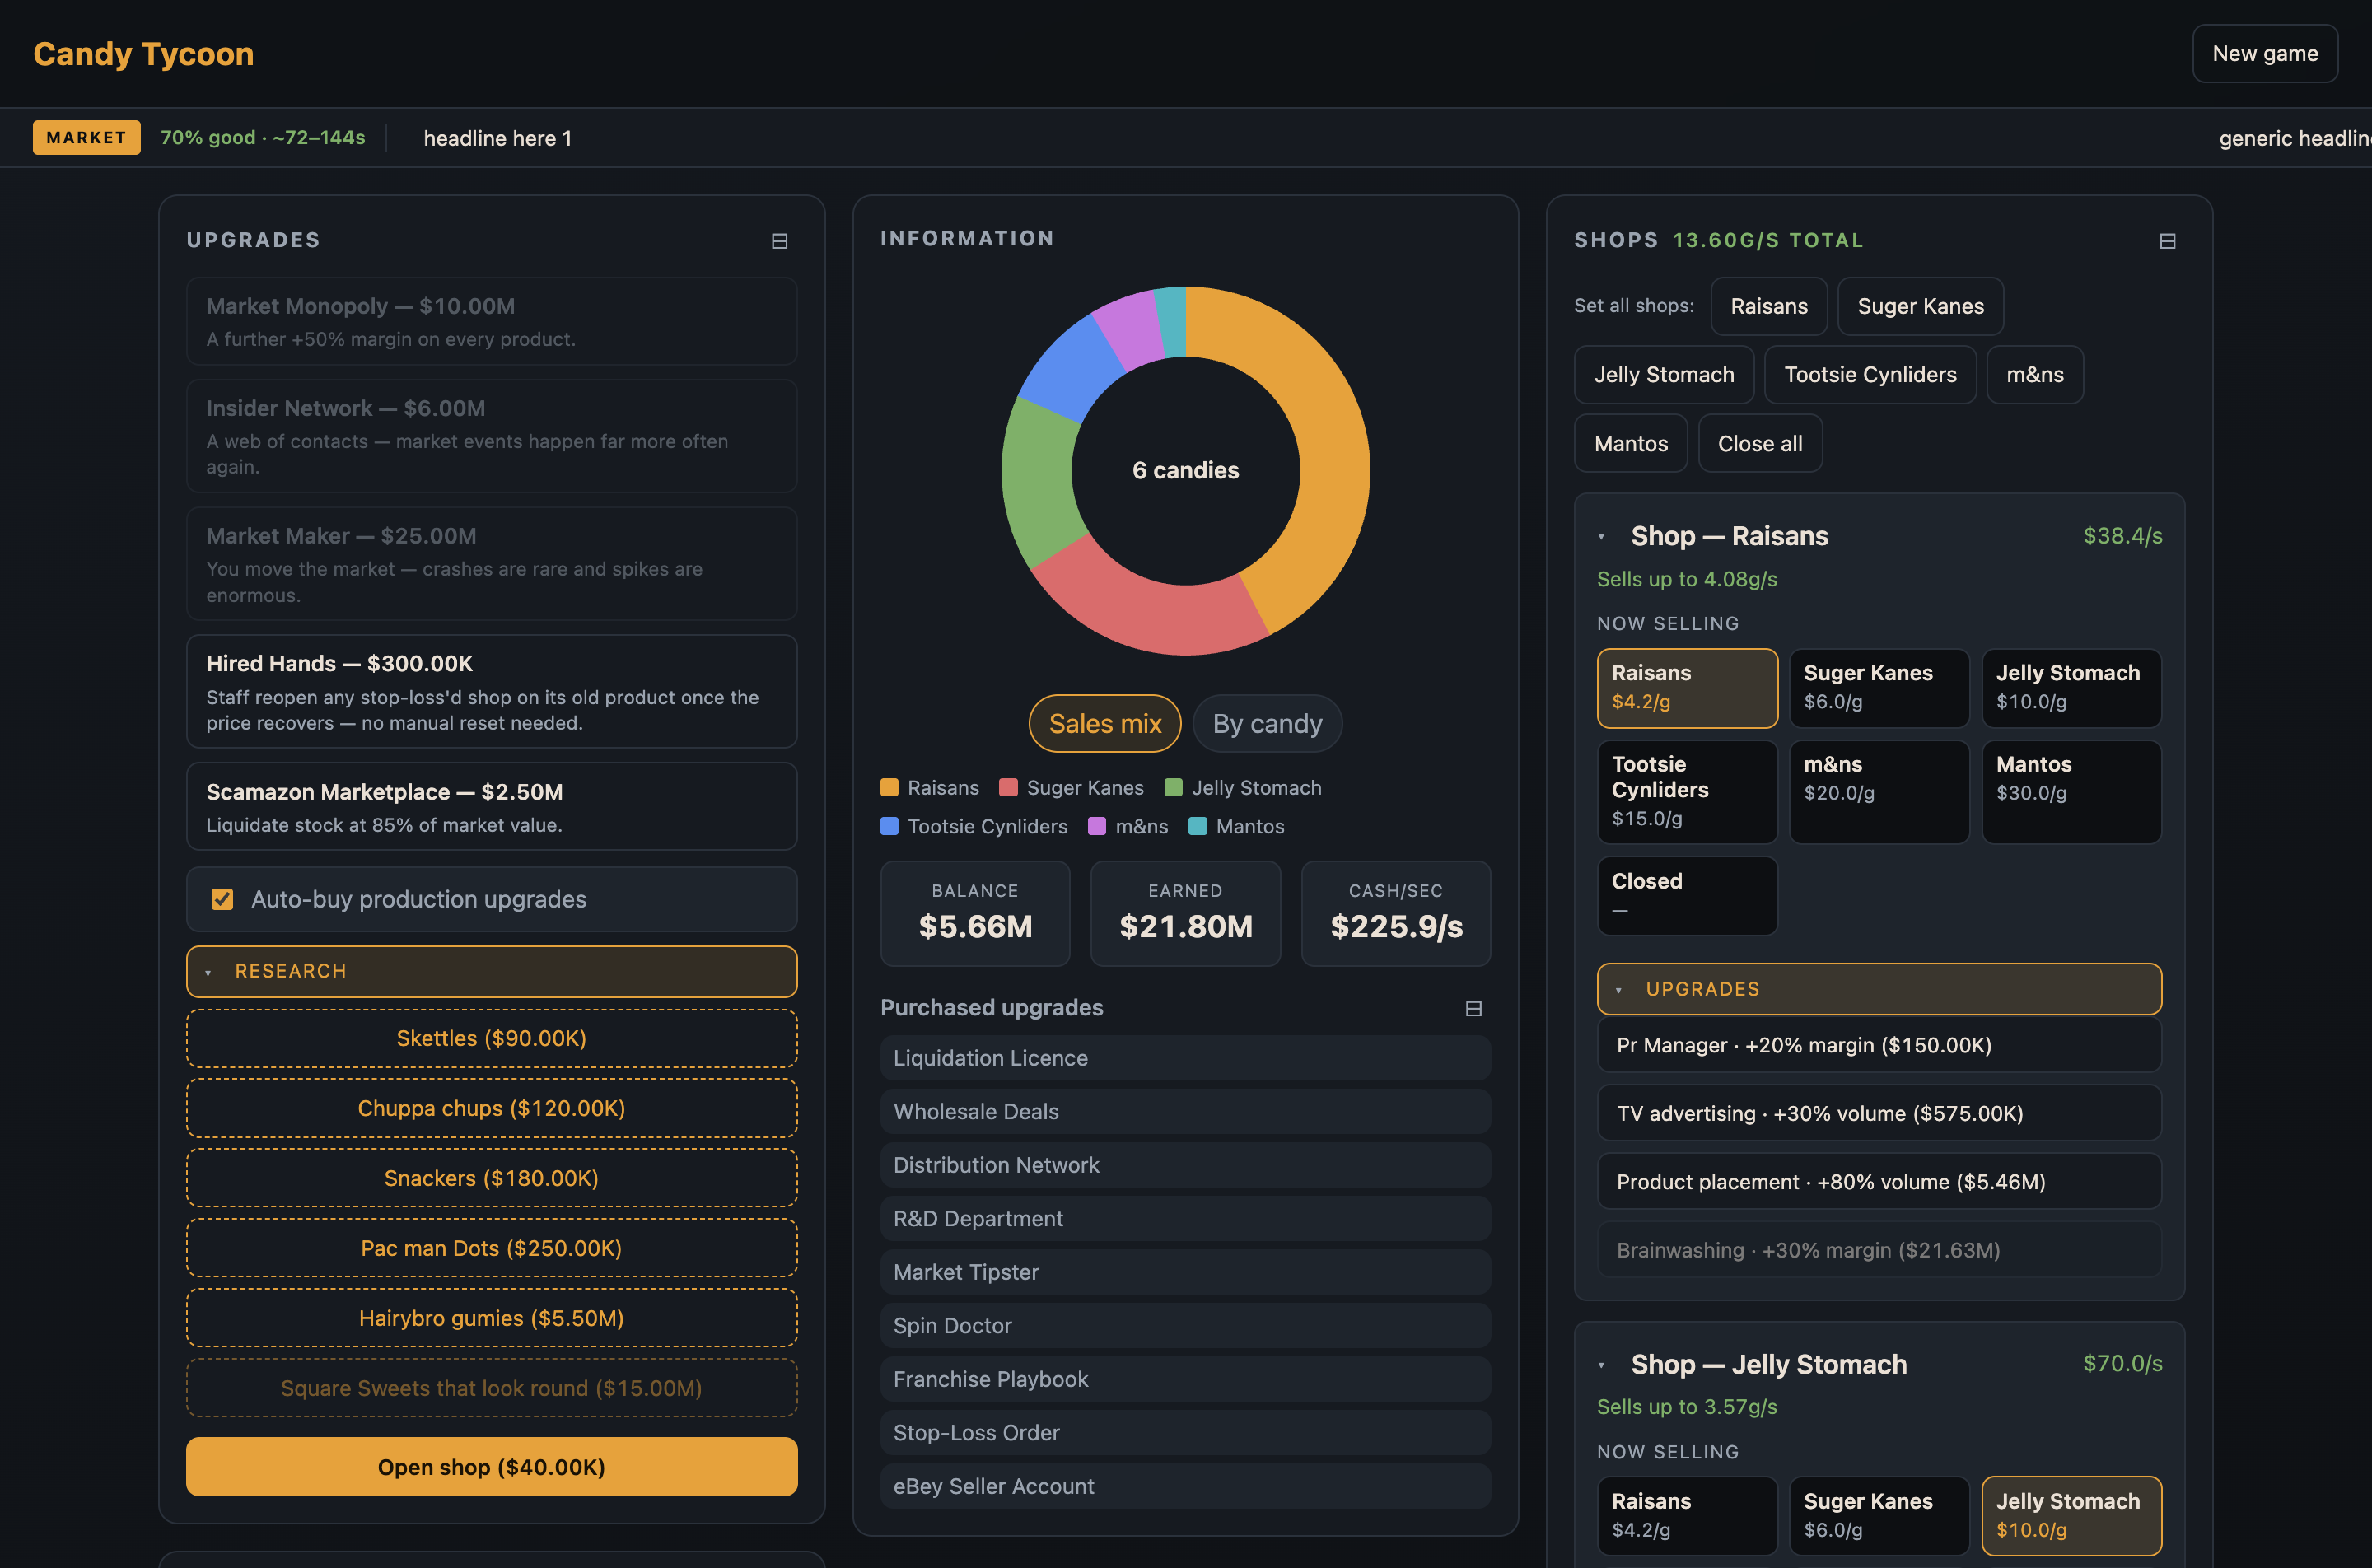Select Jelly Stomach in the Jelly Stomach shop
The width and height of the screenshot is (2372, 1568).
tap(2071, 1516)
